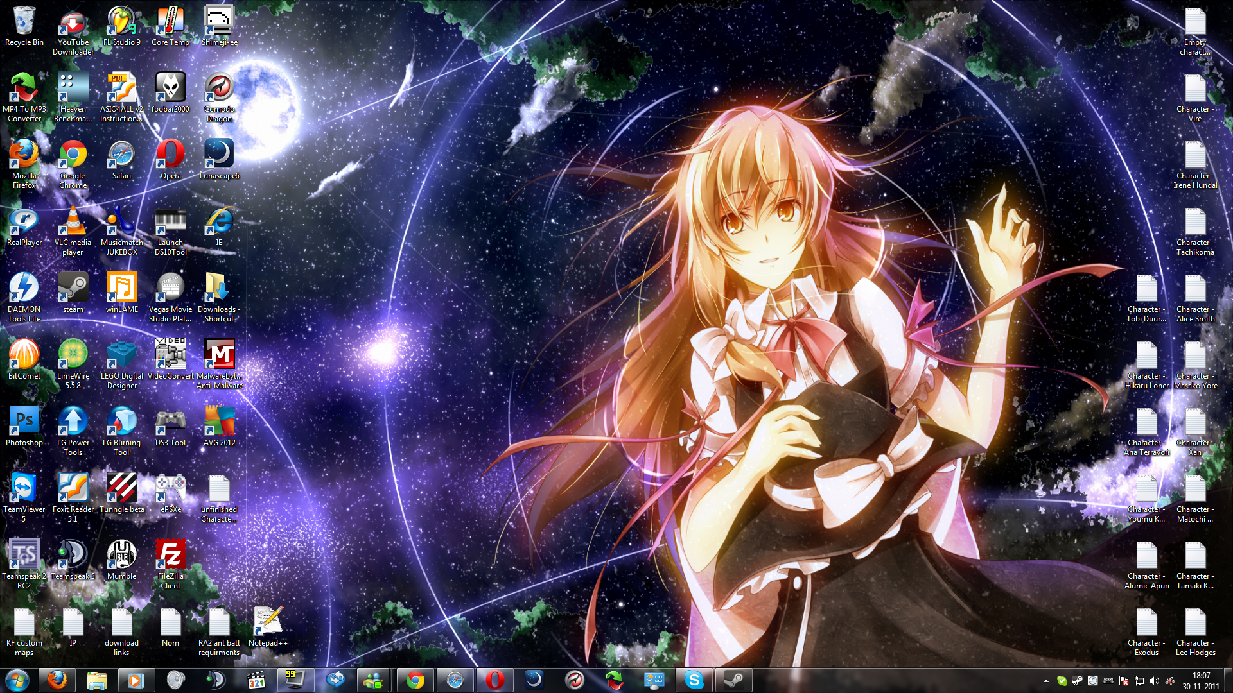
Task: Click LG Power Tools desktop icon
Action: 73,431
